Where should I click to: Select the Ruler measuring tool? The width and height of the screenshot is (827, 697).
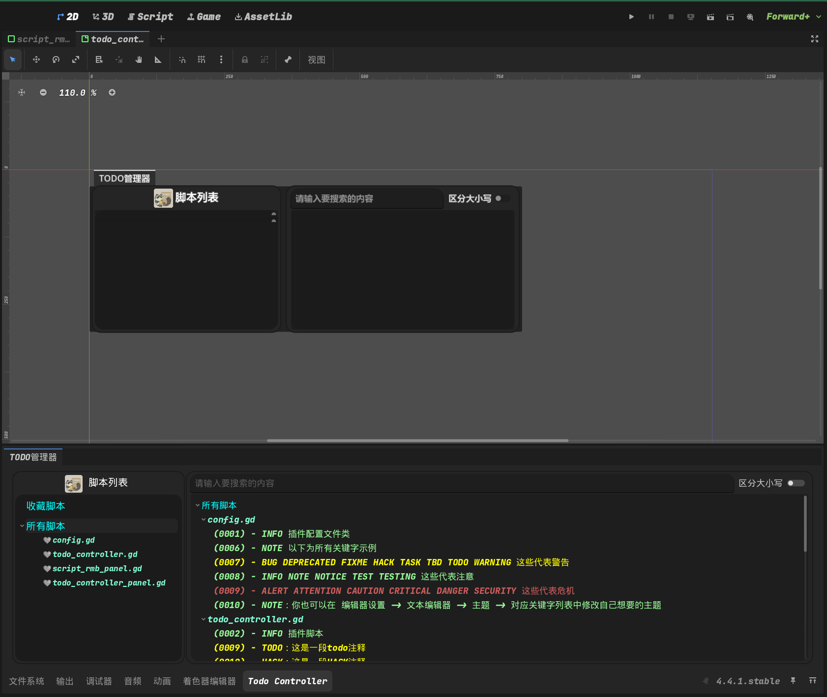click(x=158, y=59)
